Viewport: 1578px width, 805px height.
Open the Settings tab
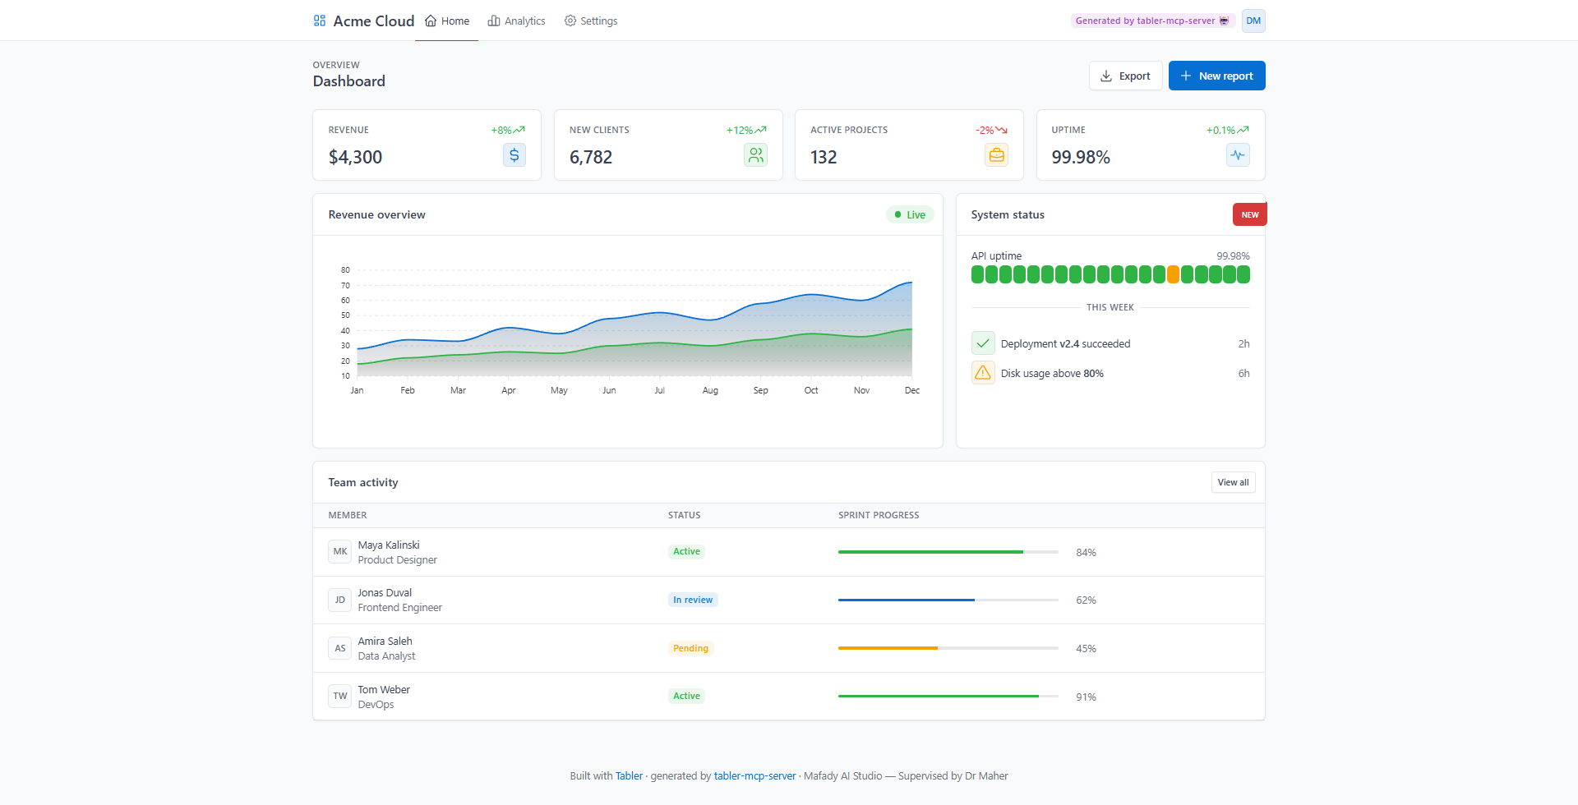pos(591,21)
